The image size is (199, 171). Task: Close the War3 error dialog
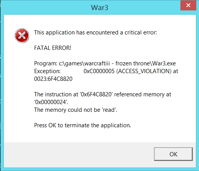(188, 5)
